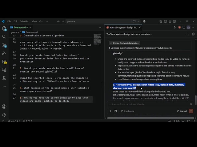The height and width of the screenshot is (147, 197).
Task: Open the Remote Explorer view
Action: pyautogui.click(x=4, y=70)
